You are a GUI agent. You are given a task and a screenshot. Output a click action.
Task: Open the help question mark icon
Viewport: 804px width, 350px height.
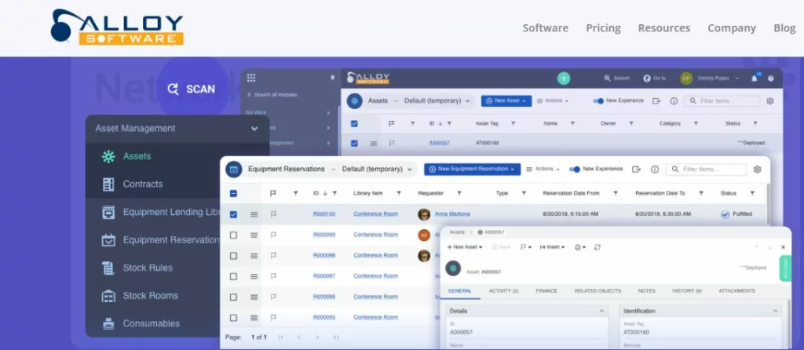(771, 78)
